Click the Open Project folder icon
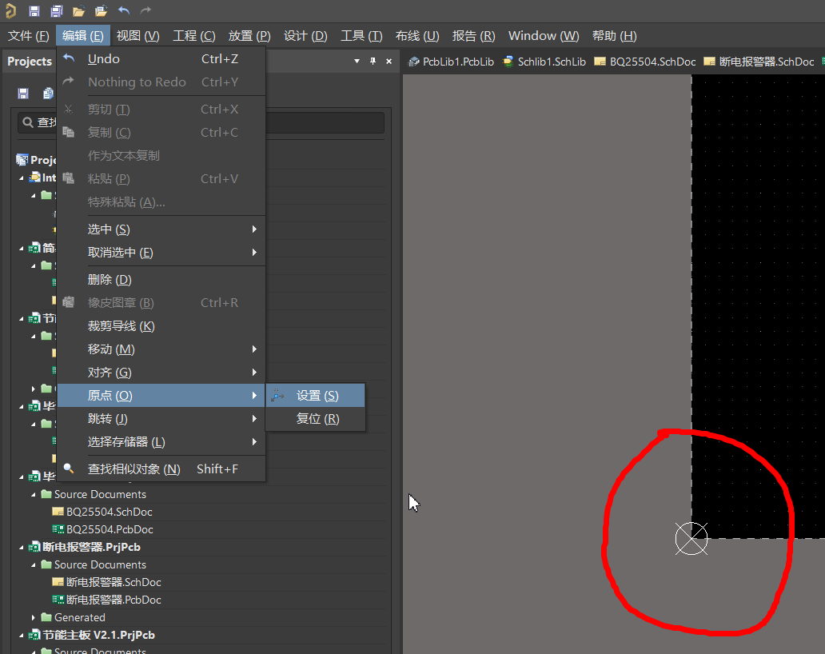Image resolution: width=825 pixels, height=654 pixels. 101,11
